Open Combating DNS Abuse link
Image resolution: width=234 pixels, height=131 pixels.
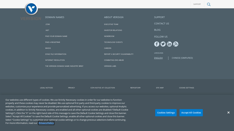pyautogui.click(x=114, y=60)
